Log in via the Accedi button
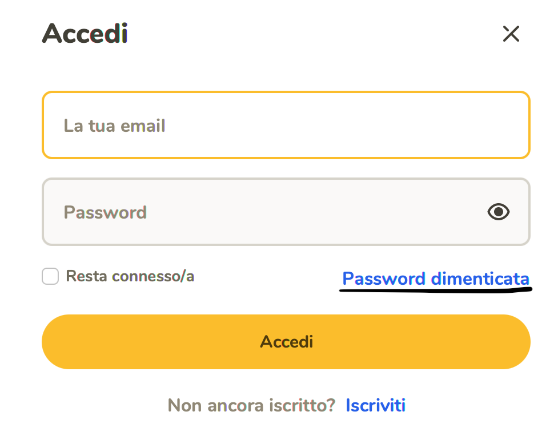This screenshot has height=448, width=558. 286,342
